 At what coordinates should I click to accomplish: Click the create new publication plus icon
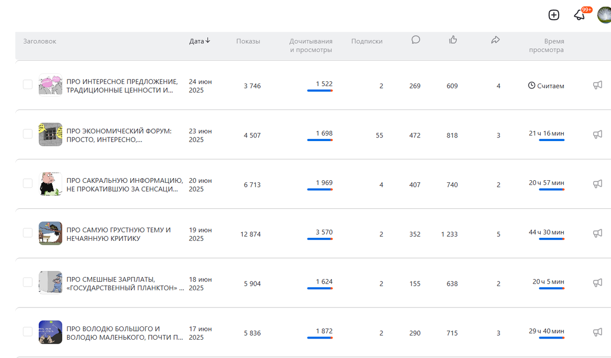point(553,15)
